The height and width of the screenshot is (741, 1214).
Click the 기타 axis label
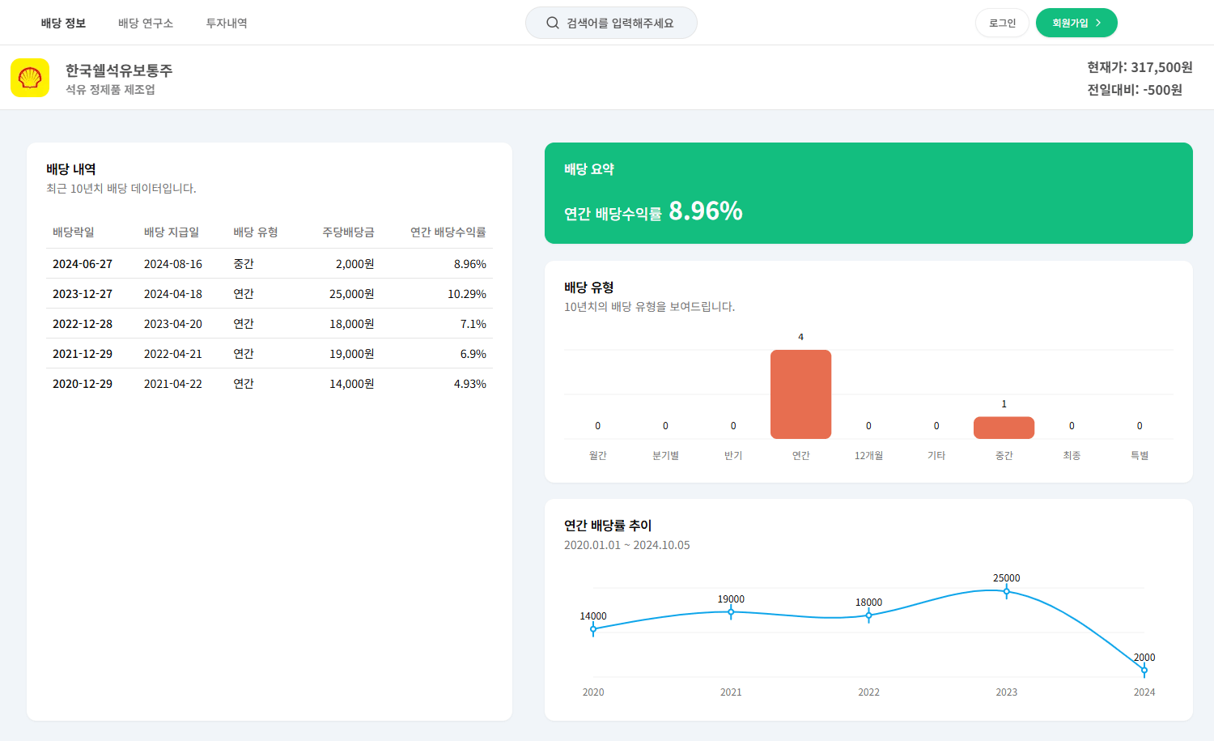936,456
